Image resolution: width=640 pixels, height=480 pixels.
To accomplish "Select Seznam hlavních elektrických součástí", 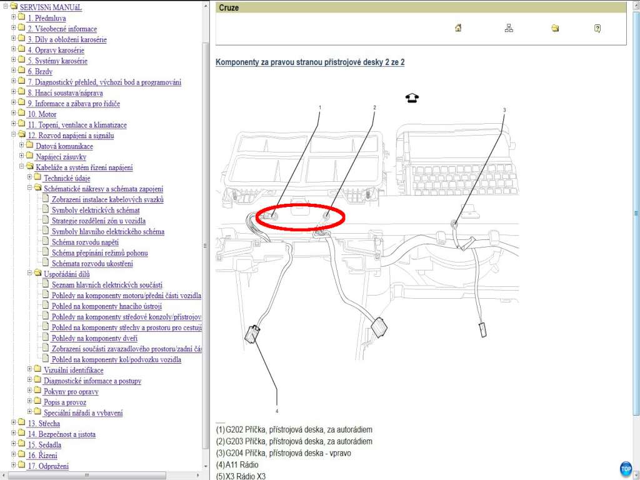I will point(107,284).
